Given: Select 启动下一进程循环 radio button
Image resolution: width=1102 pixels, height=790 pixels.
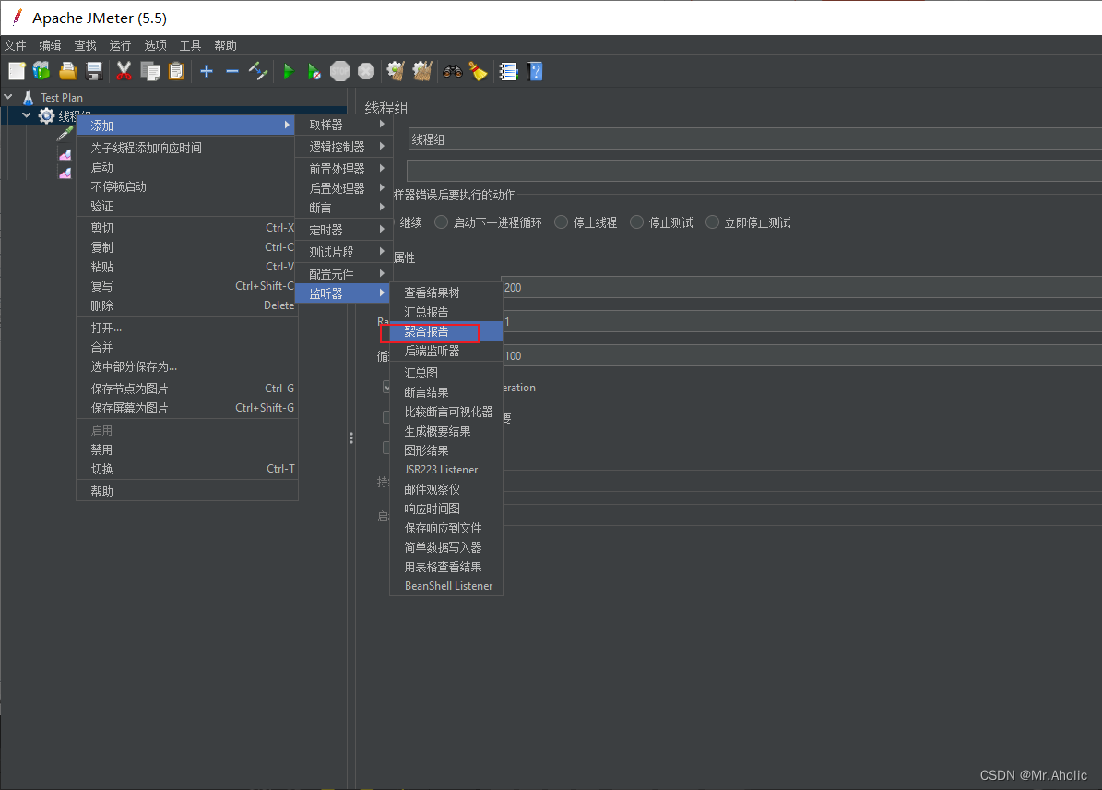Looking at the screenshot, I should [x=442, y=222].
